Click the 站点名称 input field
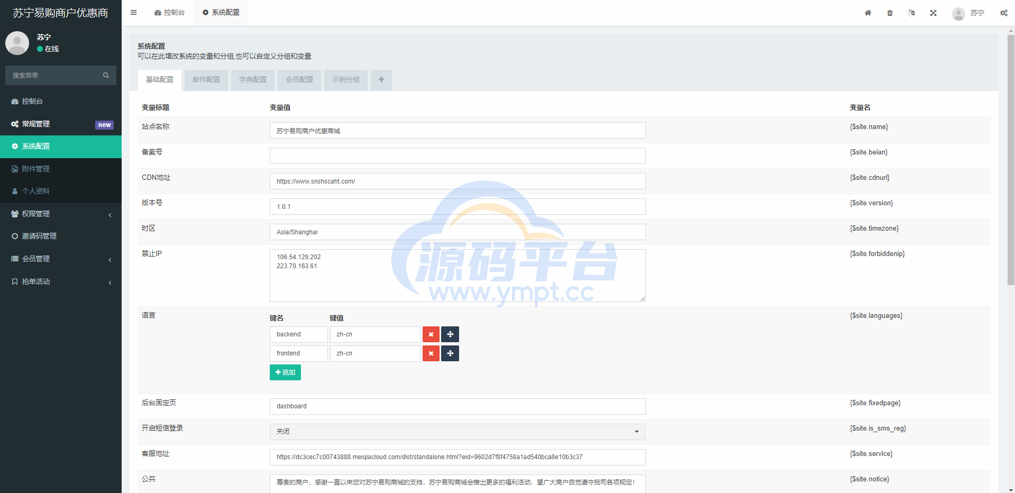This screenshot has height=493, width=1015. tap(458, 131)
